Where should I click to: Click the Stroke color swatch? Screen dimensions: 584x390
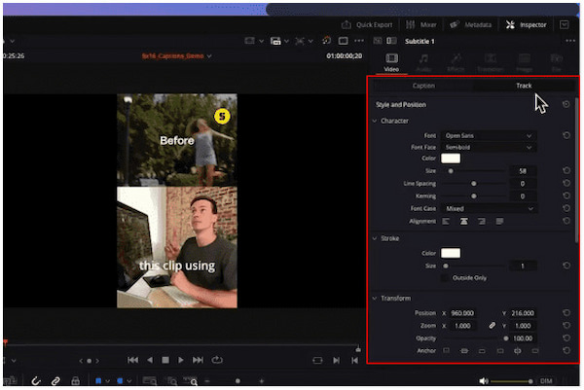(451, 253)
